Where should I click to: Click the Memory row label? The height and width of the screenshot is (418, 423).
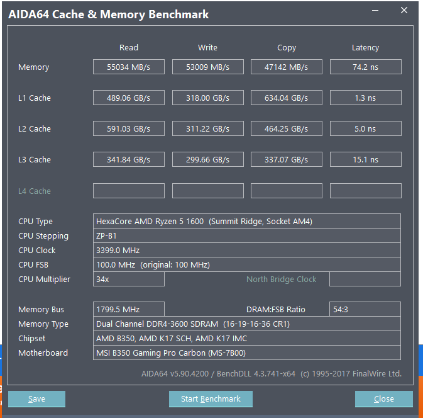pos(34,67)
